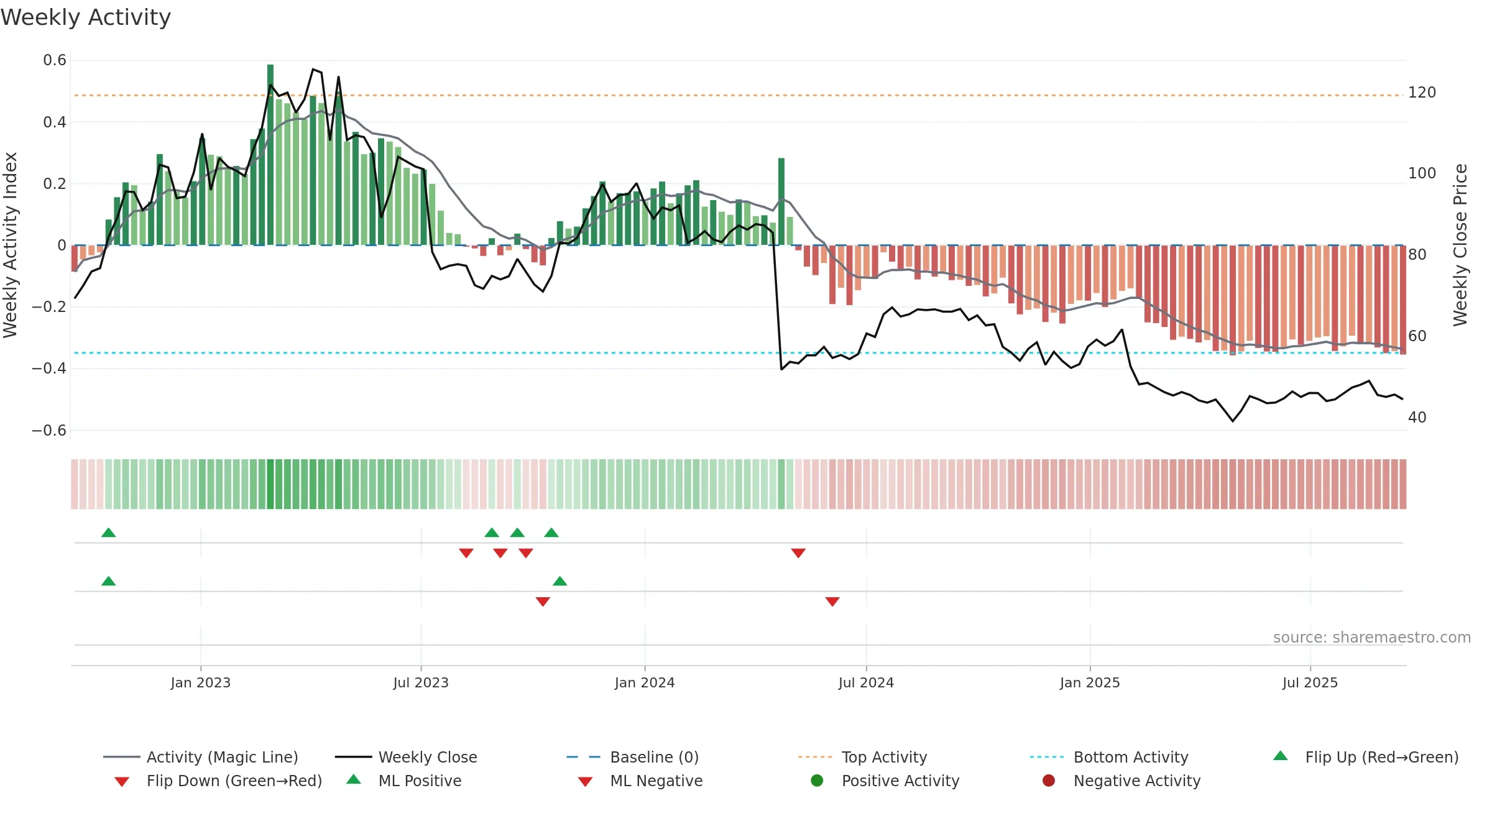Click the Jul 2024 axis label

866,682
